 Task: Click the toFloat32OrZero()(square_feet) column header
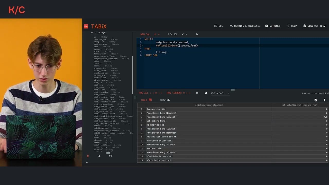[x=300, y=105]
